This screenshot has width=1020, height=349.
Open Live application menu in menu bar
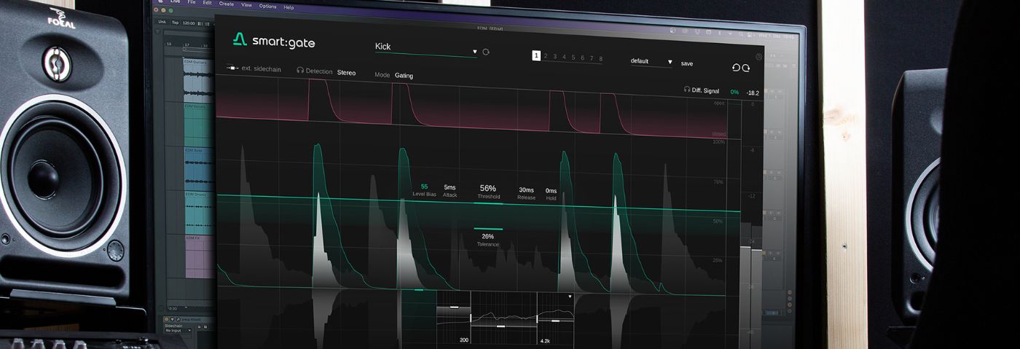point(175,1)
